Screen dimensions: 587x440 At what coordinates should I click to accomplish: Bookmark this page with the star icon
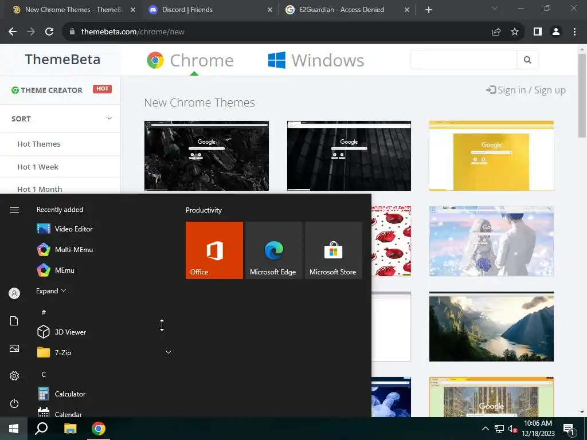[515, 32]
